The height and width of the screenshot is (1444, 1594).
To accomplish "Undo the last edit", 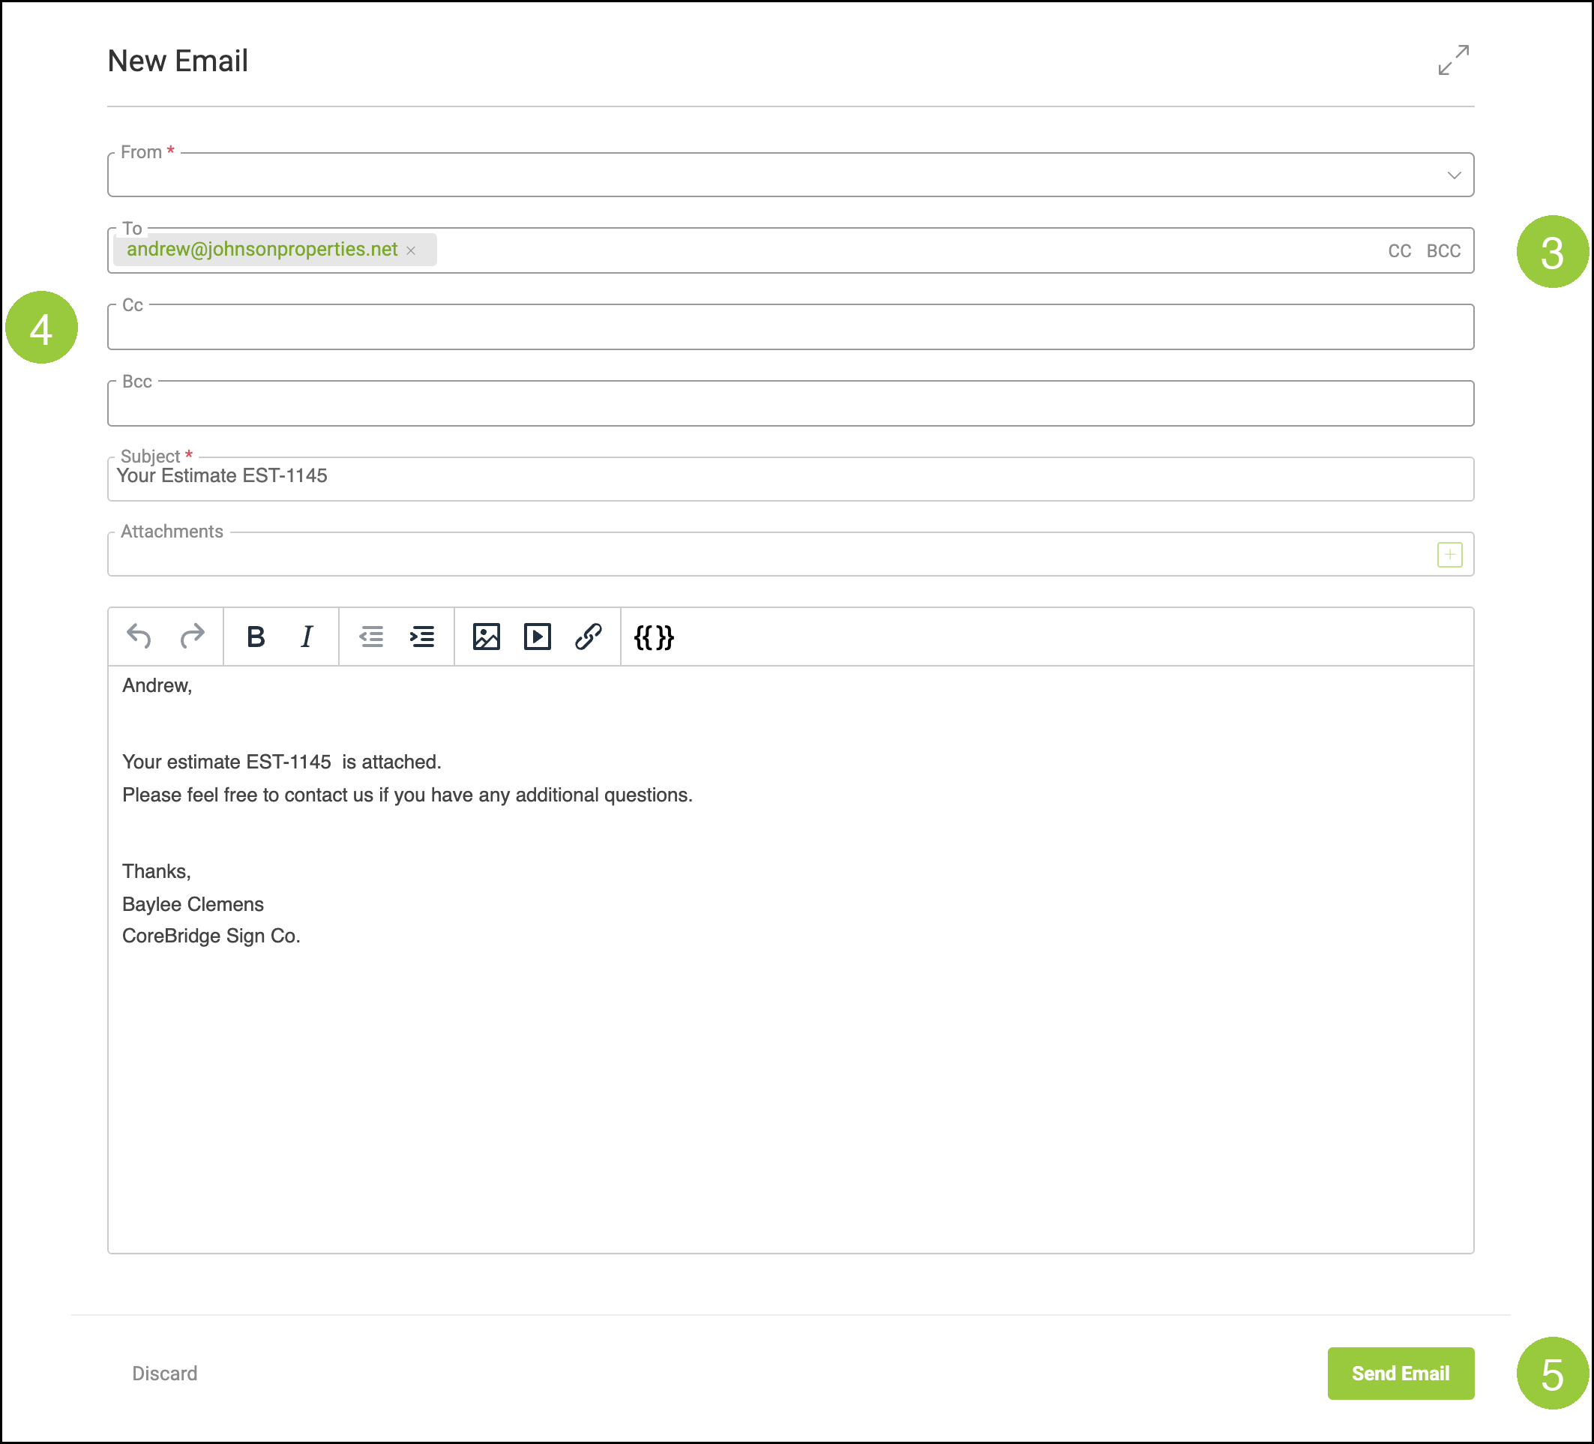I will tap(139, 636).
